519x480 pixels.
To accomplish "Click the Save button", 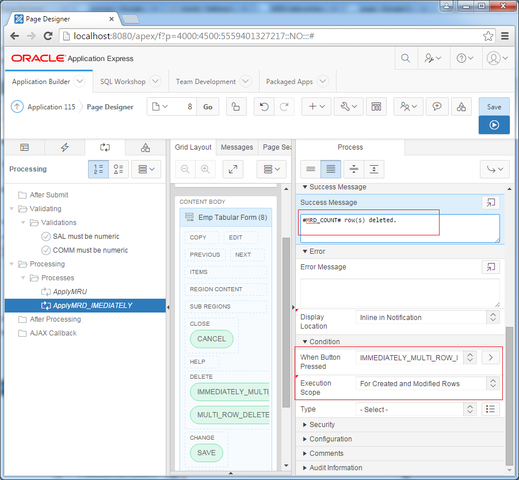I will click(494, 106).
